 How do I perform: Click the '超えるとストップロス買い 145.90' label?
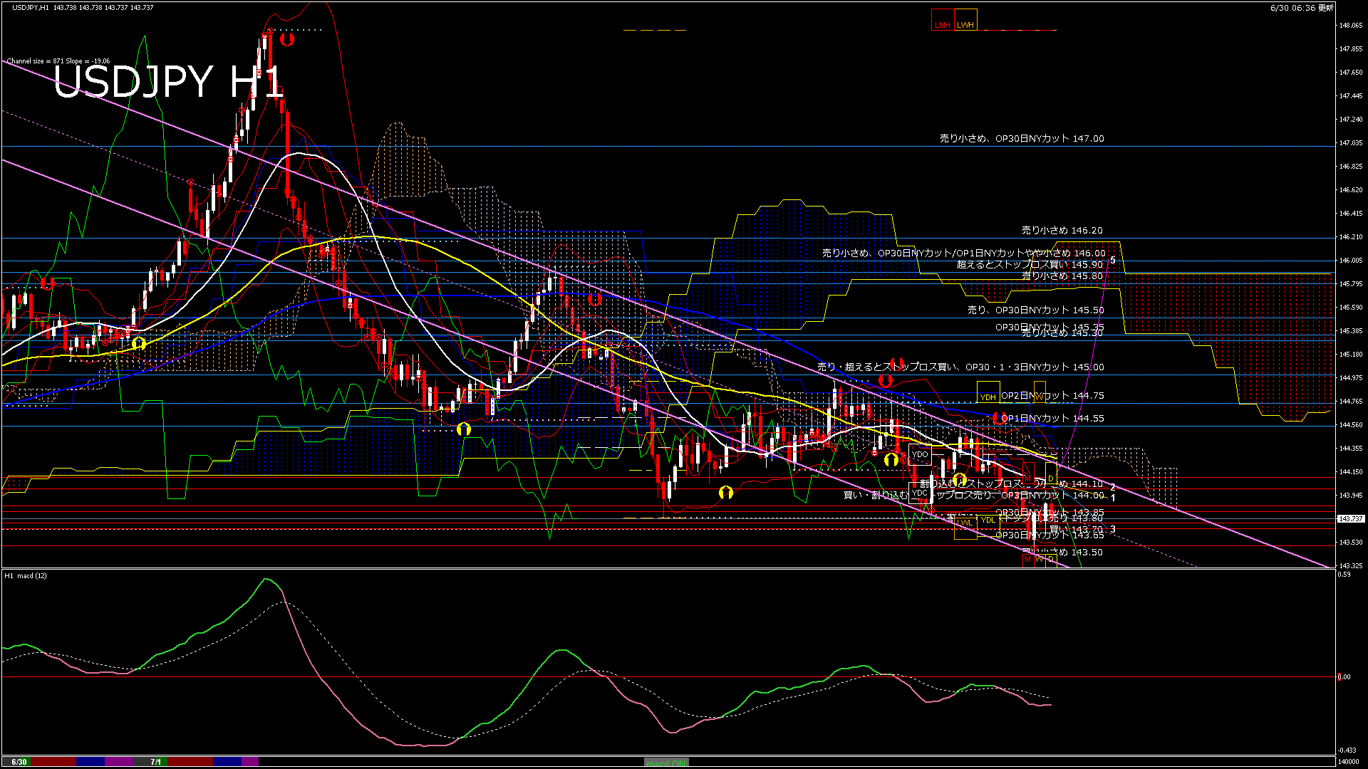(1030, 265)
